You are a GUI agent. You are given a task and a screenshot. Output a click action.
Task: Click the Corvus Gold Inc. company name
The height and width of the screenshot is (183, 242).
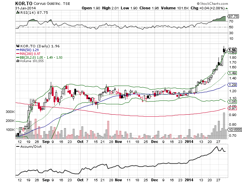[x=47, y=3]
